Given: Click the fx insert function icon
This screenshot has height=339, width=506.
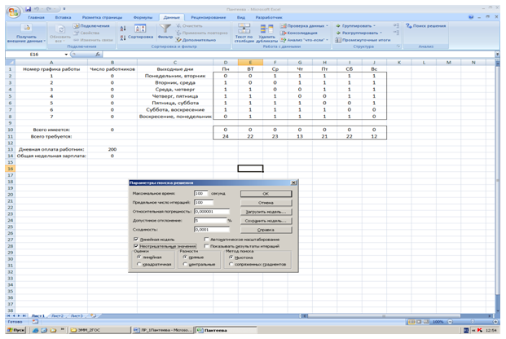Looking at the screenshot, I should pos(98,55).
